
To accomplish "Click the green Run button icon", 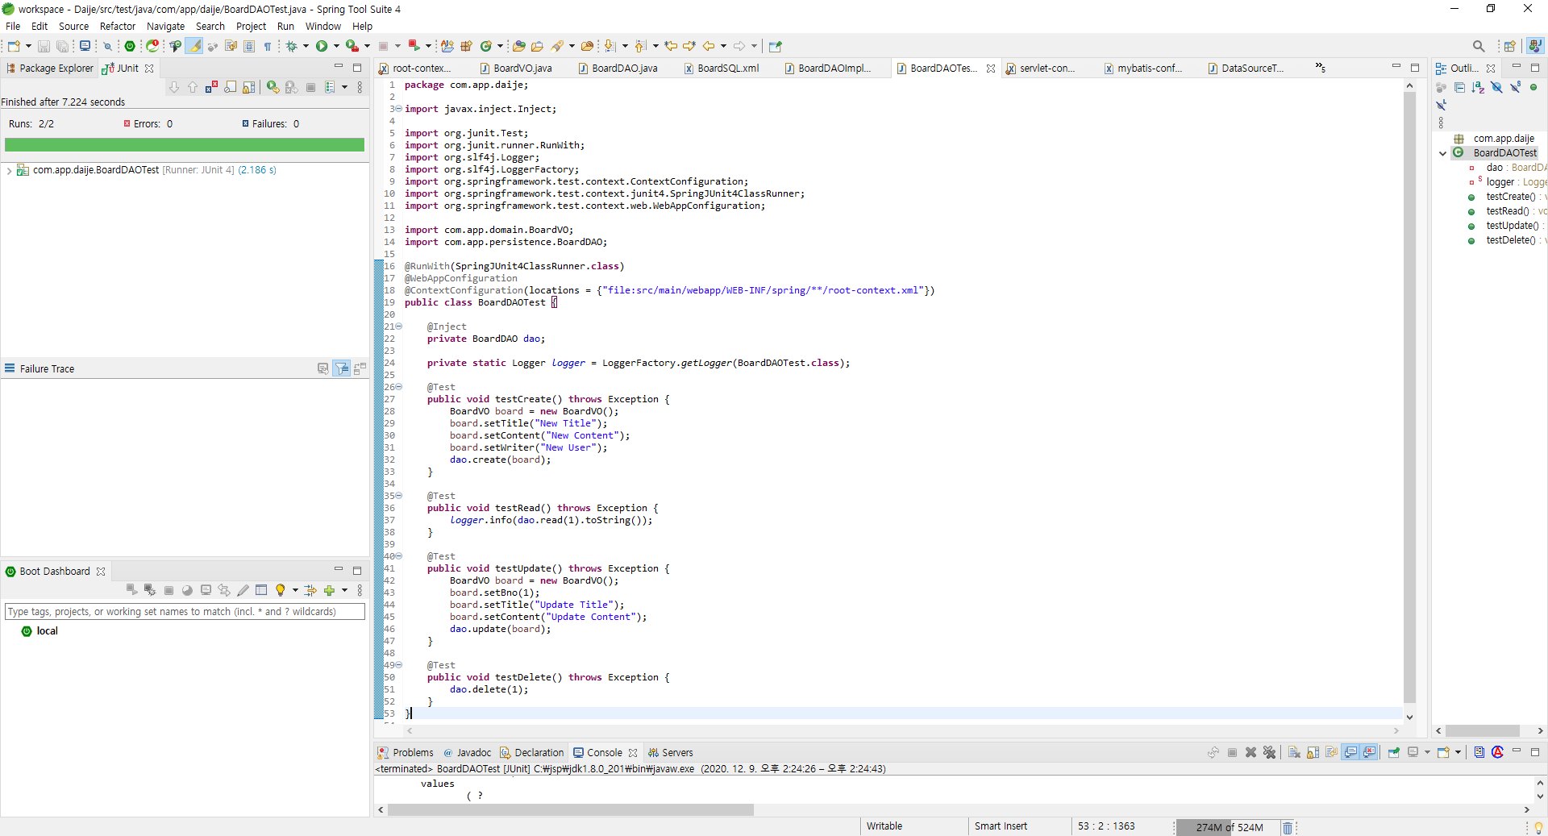I will [x=322, y=47].
